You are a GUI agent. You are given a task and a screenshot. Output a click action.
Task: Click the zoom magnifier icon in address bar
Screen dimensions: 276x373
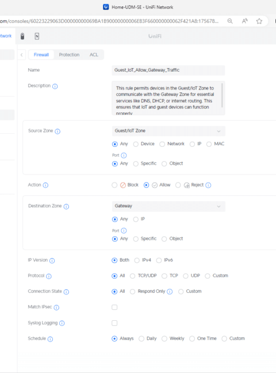click(230, 21)
